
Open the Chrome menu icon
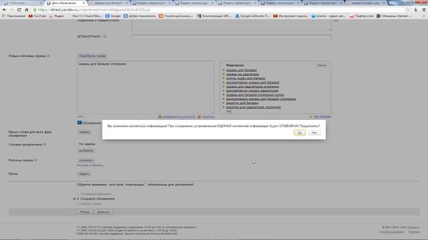[424, 10]
